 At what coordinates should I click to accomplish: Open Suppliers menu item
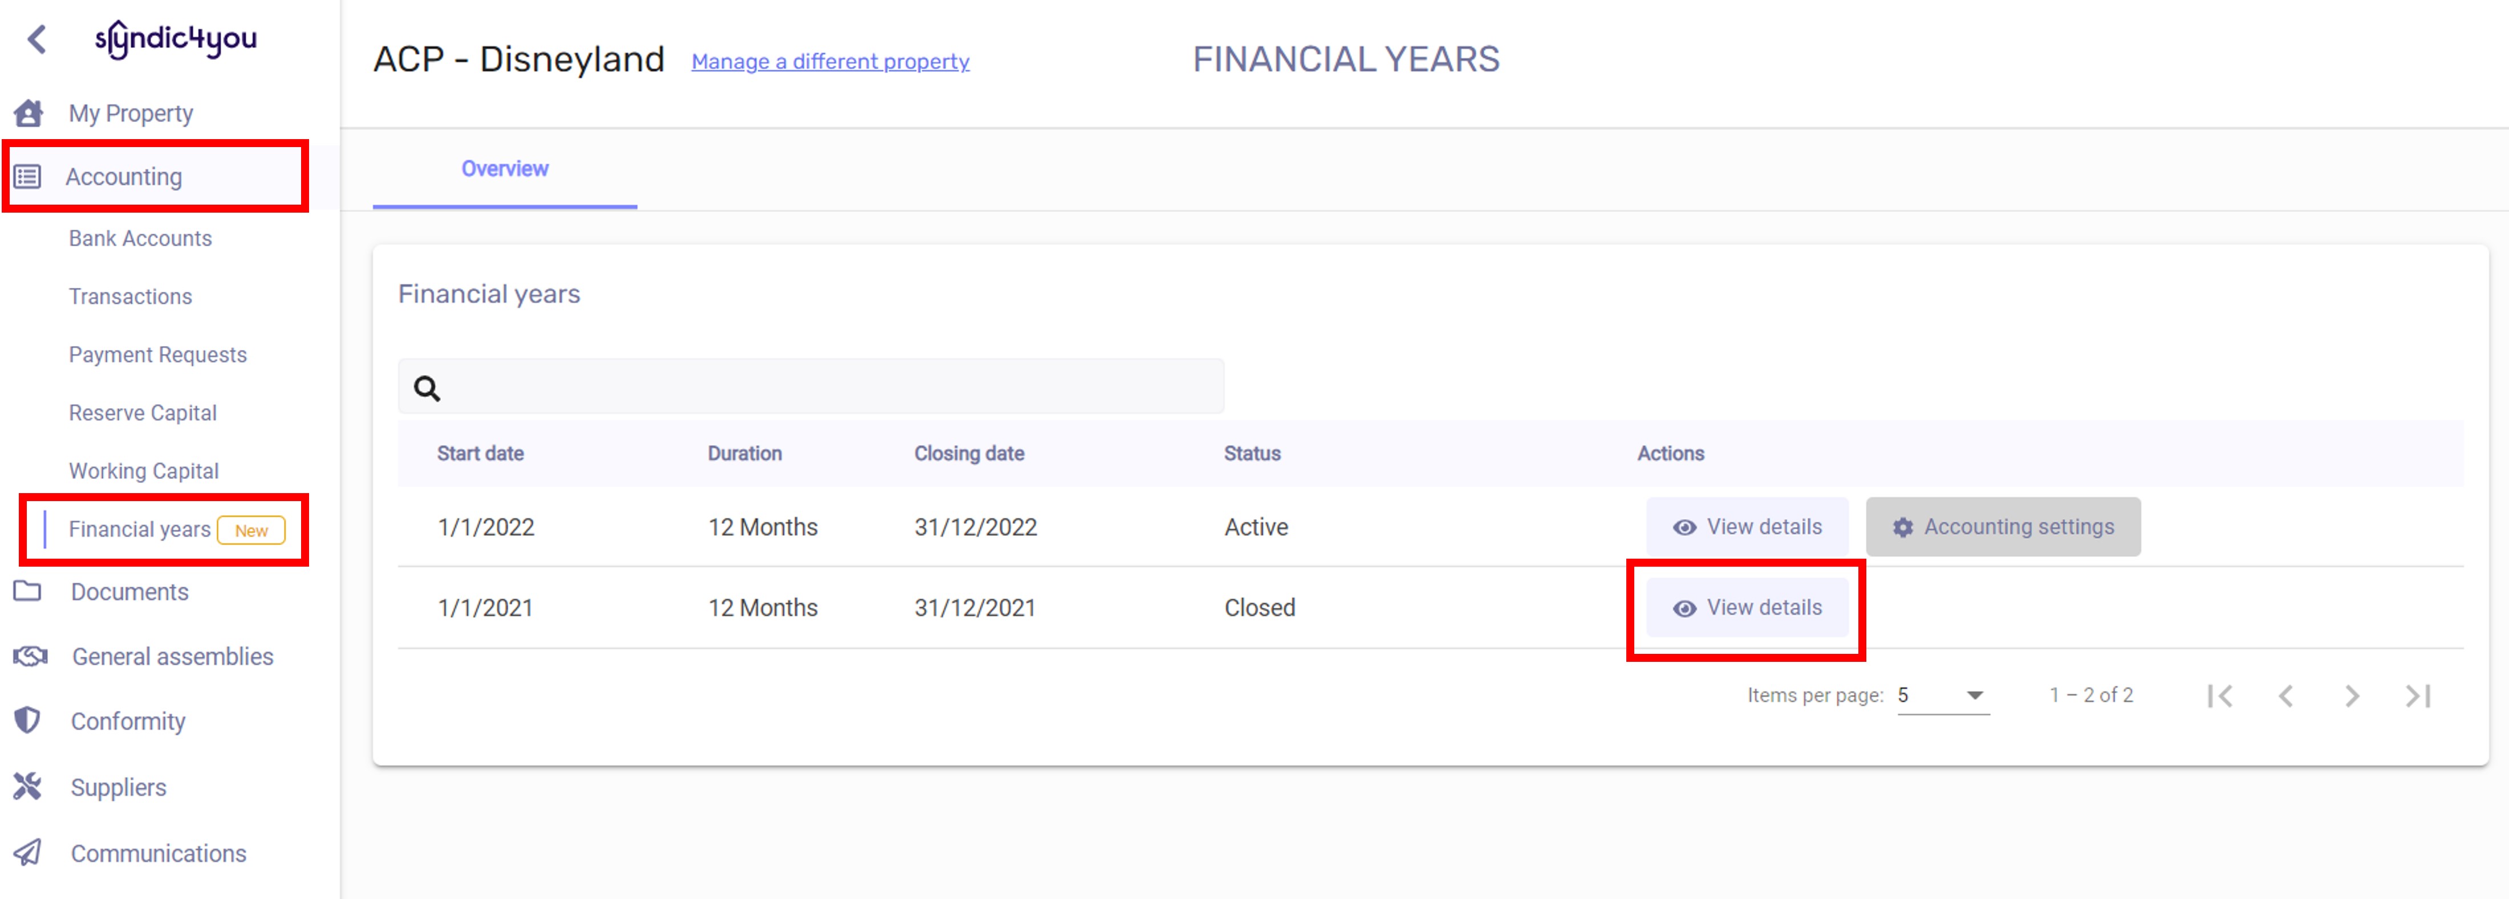tap(118, 787)
